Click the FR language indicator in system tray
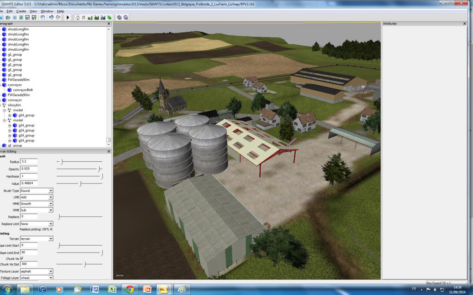Image resolution: width=473 pixels, height=295 pixels. (x=414, y=289)
